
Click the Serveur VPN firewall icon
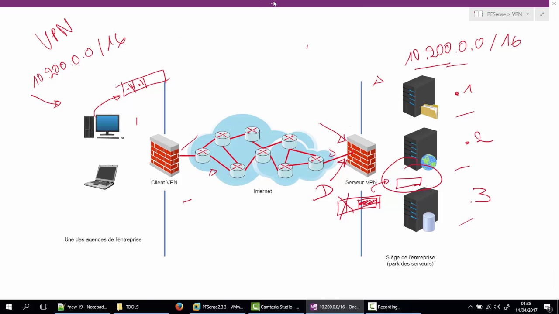361,156
